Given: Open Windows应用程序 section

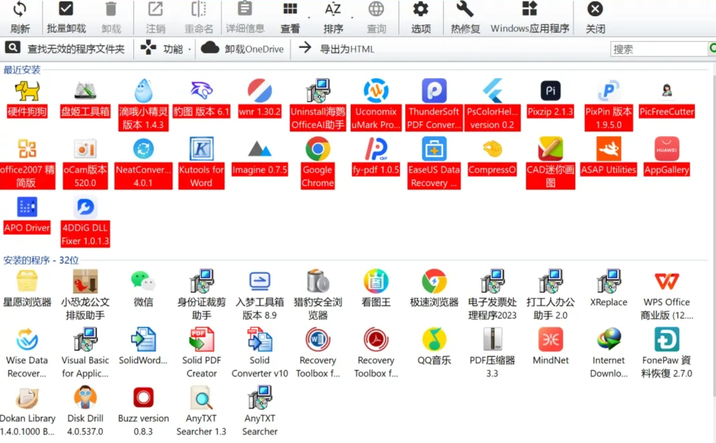Looking at the screenshot, I should click(530, 17).
